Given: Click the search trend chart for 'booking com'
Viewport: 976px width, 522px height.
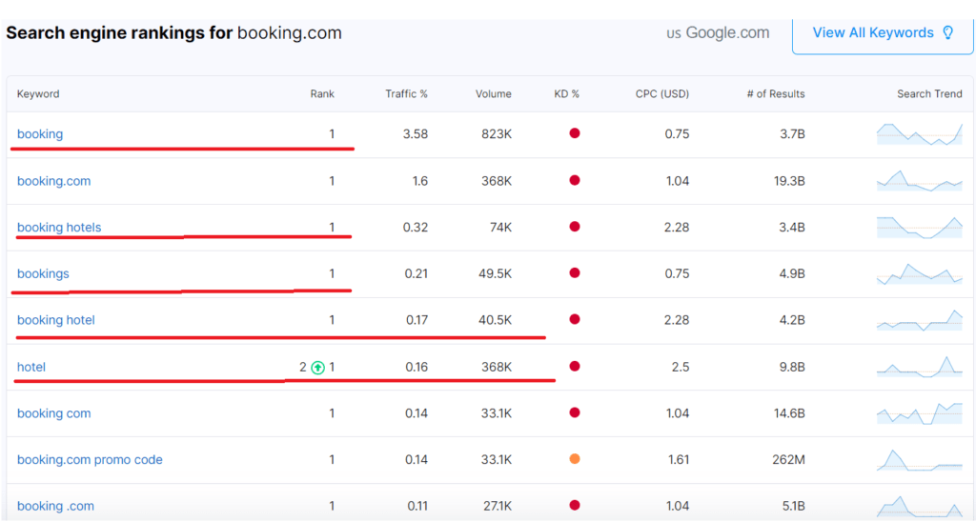Looking at the screenshot, I should [x=920, y=413].
